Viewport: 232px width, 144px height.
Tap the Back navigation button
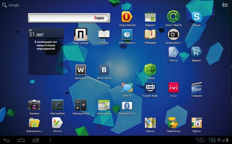[x=7, y=140]
